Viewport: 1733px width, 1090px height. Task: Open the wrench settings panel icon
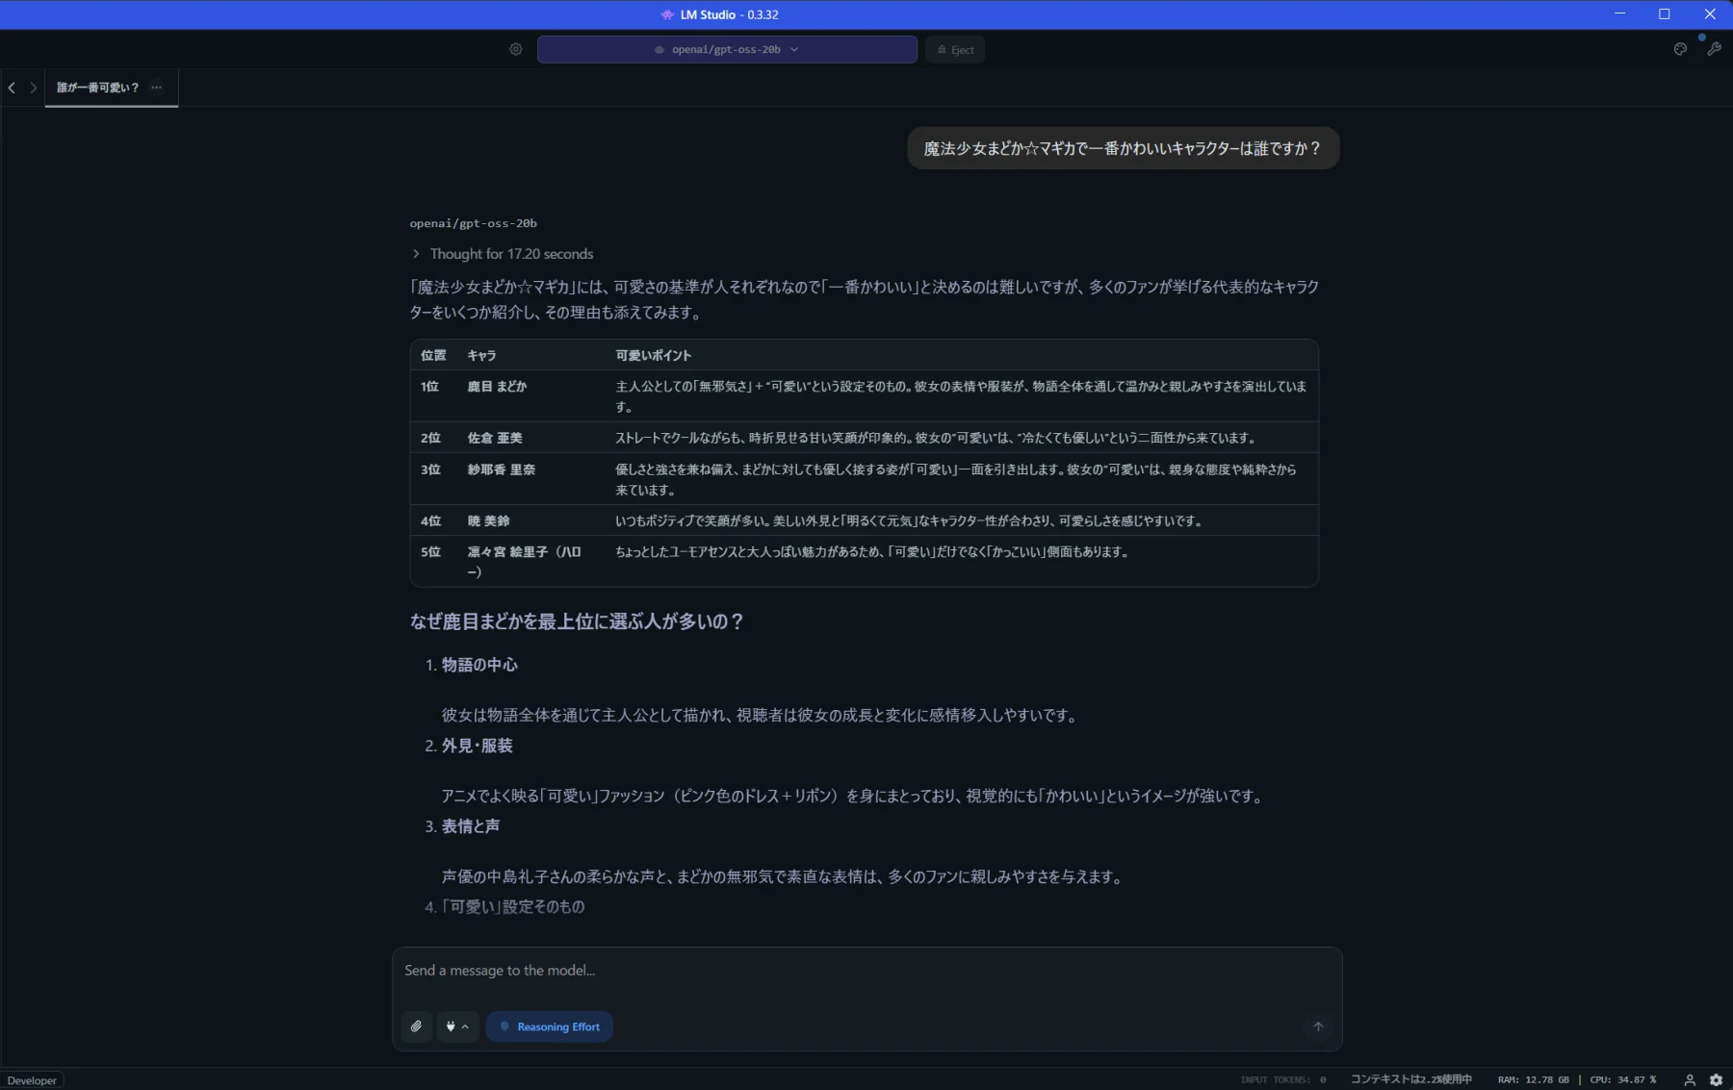1714,49
